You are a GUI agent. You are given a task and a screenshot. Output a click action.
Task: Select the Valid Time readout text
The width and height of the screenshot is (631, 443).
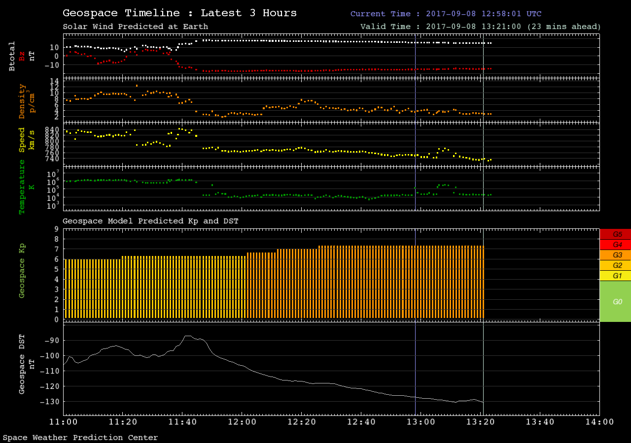481,27
